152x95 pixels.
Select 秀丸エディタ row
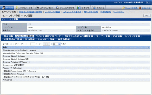tap(76, 80)
